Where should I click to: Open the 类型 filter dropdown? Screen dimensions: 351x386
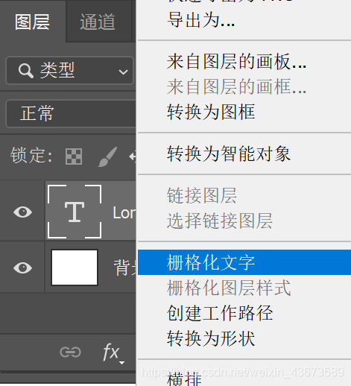point(69,71)
